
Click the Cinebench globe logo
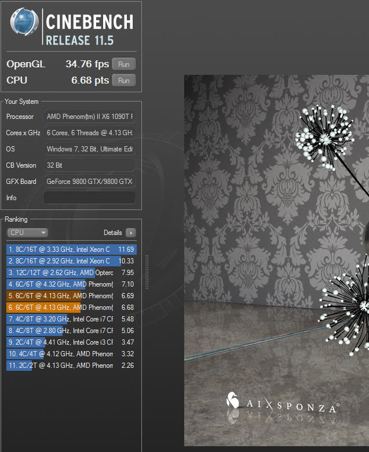(x=24, y=21)
